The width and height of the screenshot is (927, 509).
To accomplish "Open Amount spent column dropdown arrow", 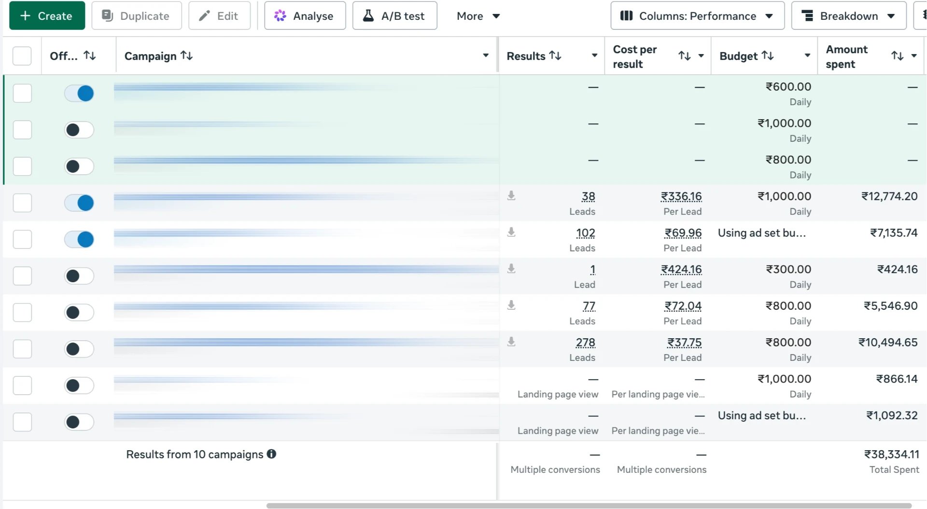I will (x=914, y=55).
